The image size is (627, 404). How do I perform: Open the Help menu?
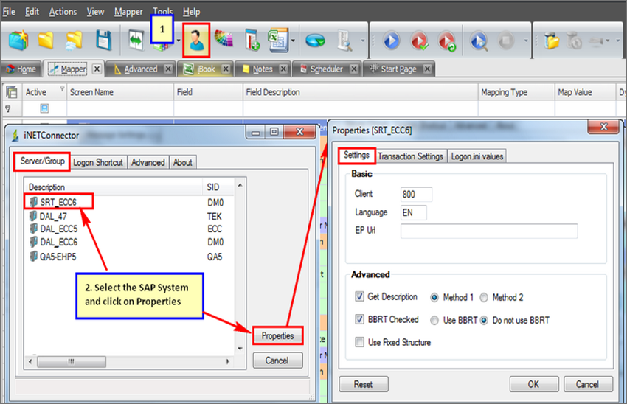click(191, 12)
